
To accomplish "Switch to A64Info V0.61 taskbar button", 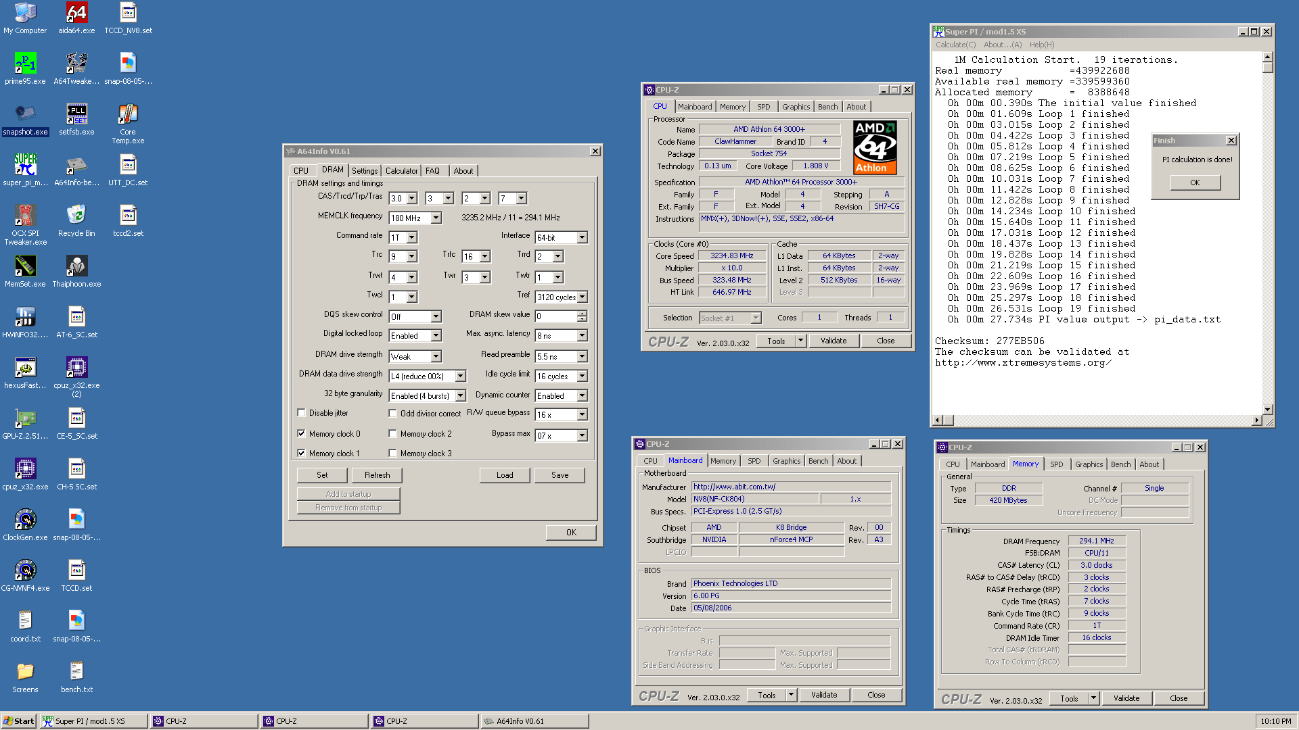I will [x=534, y=721].
